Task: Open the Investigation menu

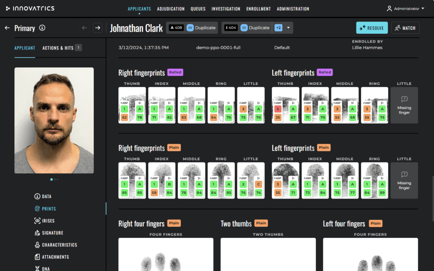Action: coord(226,8)
